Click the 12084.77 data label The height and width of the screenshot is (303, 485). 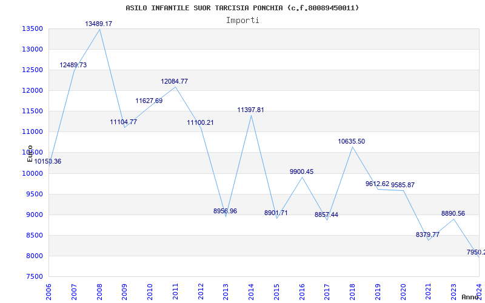point(174,81)
